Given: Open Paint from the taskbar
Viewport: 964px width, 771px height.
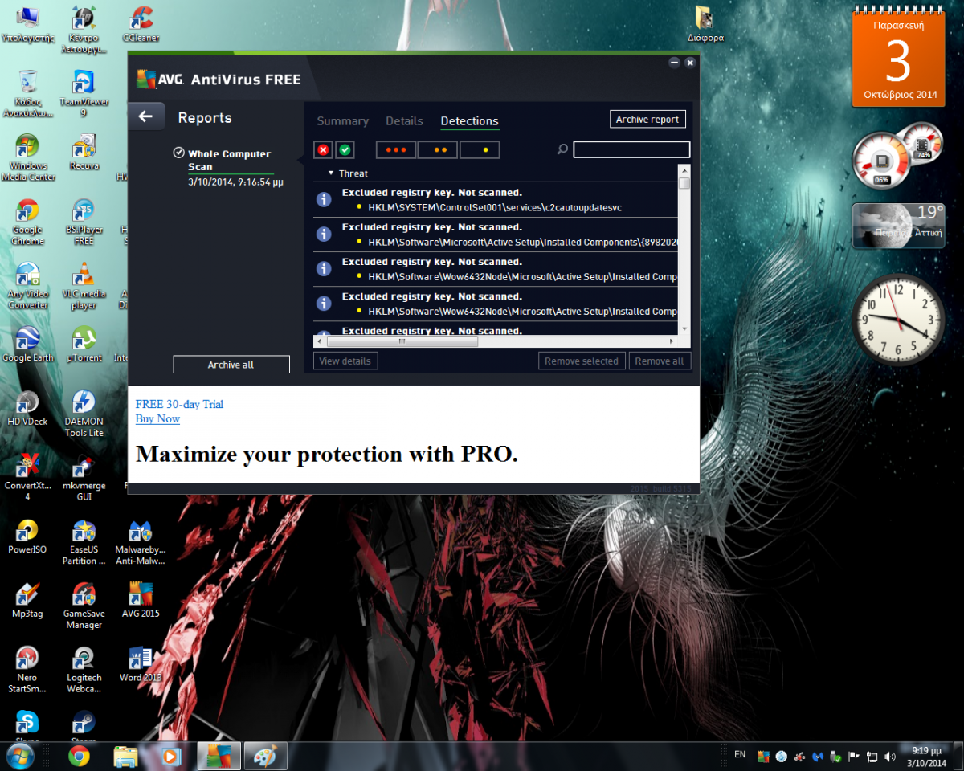Looking at the screenshot, I should click(x=265, y=756).
